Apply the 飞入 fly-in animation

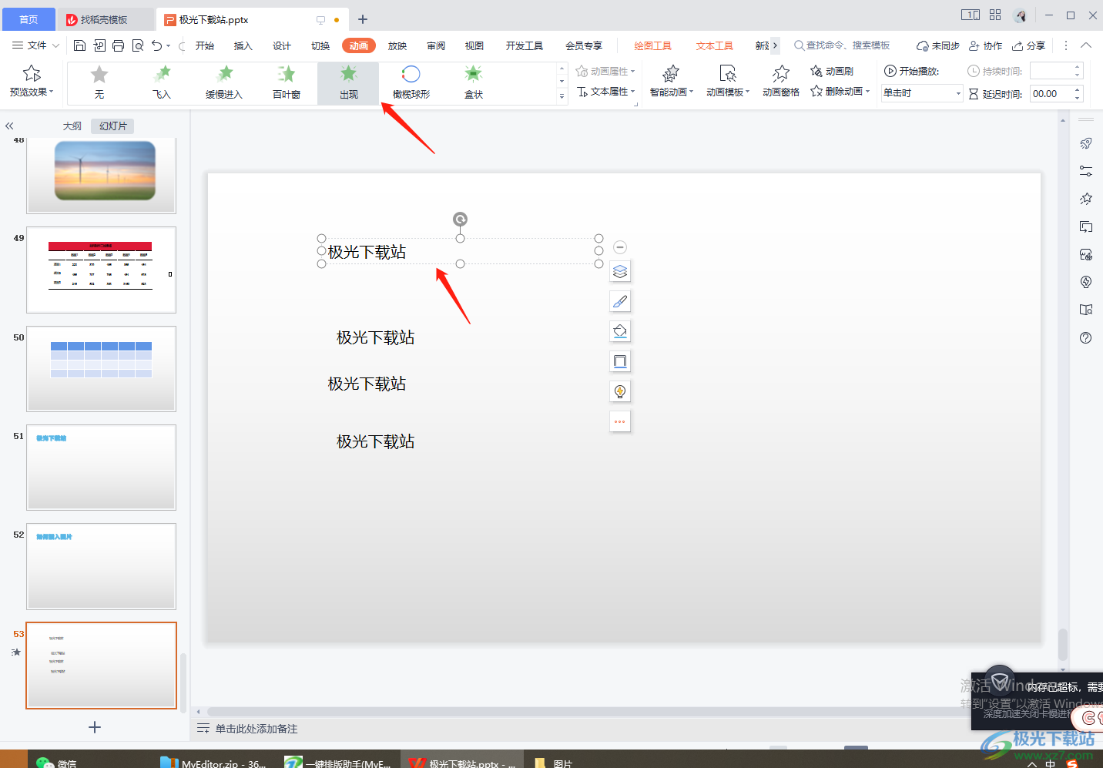tap(162, 82)
